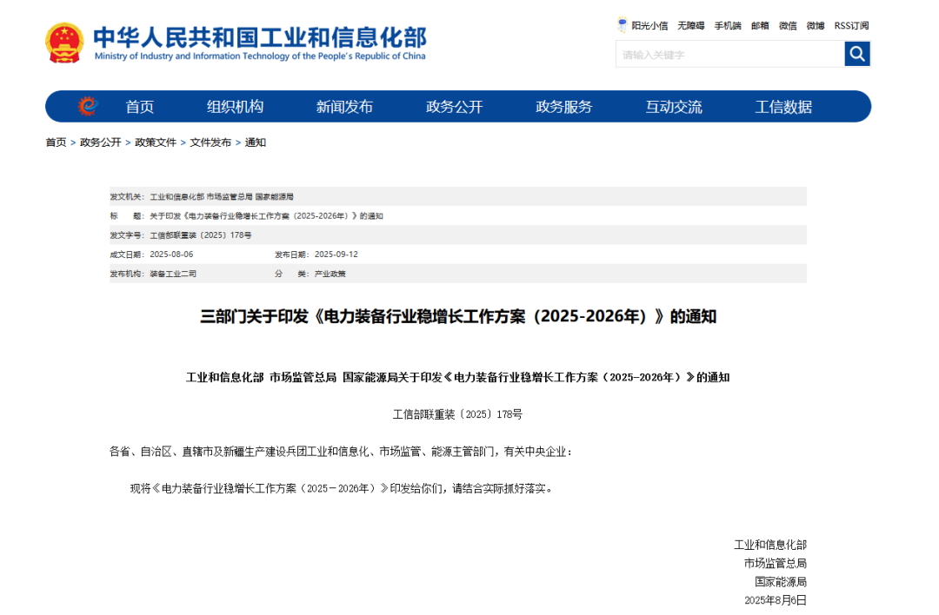Screen dimensions: 939x615
Task: Click the search magnifier icon
Action: click(857, 54)
